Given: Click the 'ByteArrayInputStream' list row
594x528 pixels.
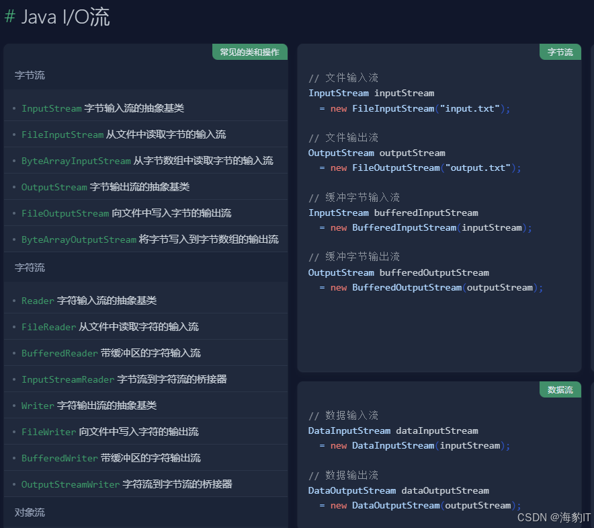Looking at the screenshot, I should tap(146, 161).
